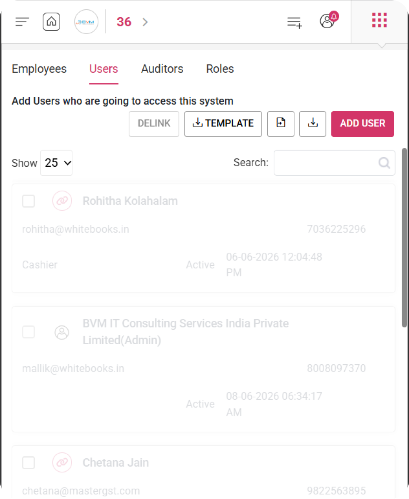The image size is (409, 499).
Task: Click timestamp 06-06-2026 12:04:48 PM
Action: [274, 265]
